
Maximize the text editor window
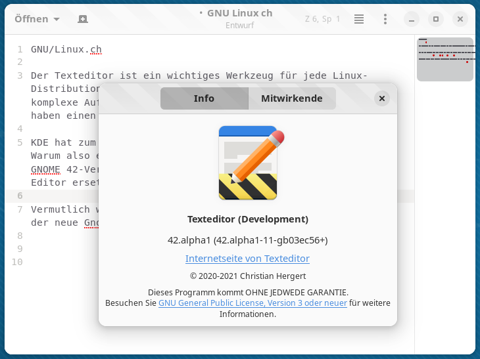coord(435,19)
